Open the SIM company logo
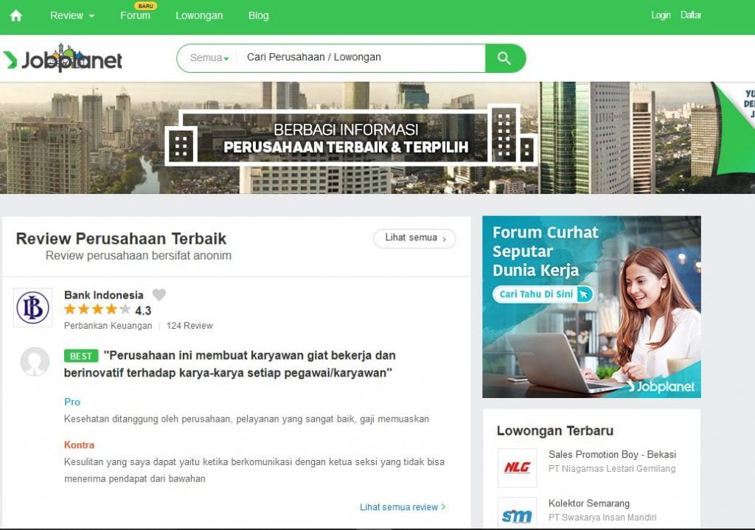 517,514
